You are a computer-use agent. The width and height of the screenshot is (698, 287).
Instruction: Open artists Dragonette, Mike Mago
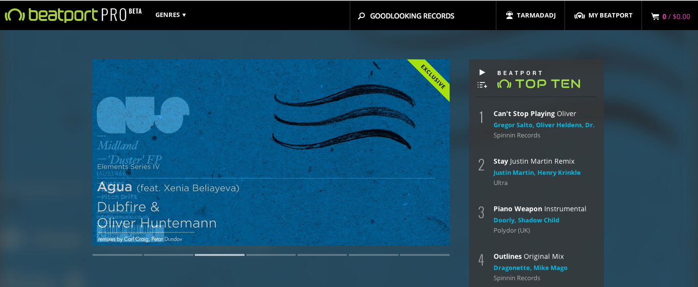coord(530,268)
